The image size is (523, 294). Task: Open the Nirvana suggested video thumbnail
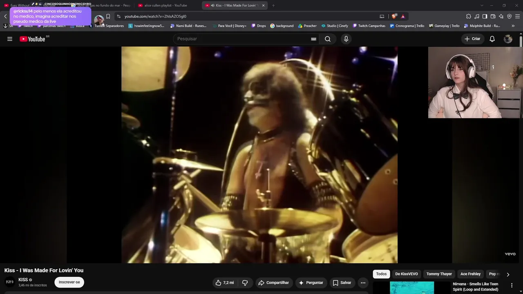click(412, 287)
